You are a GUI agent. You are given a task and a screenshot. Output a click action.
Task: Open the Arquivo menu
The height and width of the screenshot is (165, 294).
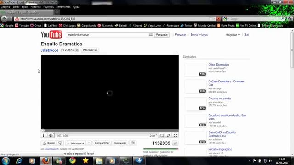[x=6, y=7]
